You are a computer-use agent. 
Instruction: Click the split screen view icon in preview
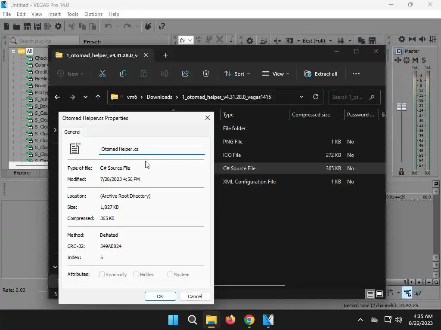(x=289, y=41)
